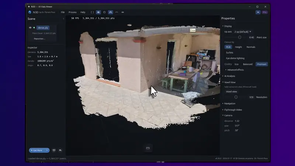Screen dimensions: 295x166
Task: Click the app icon in the title bar
Action: click(x=29, y=7)
